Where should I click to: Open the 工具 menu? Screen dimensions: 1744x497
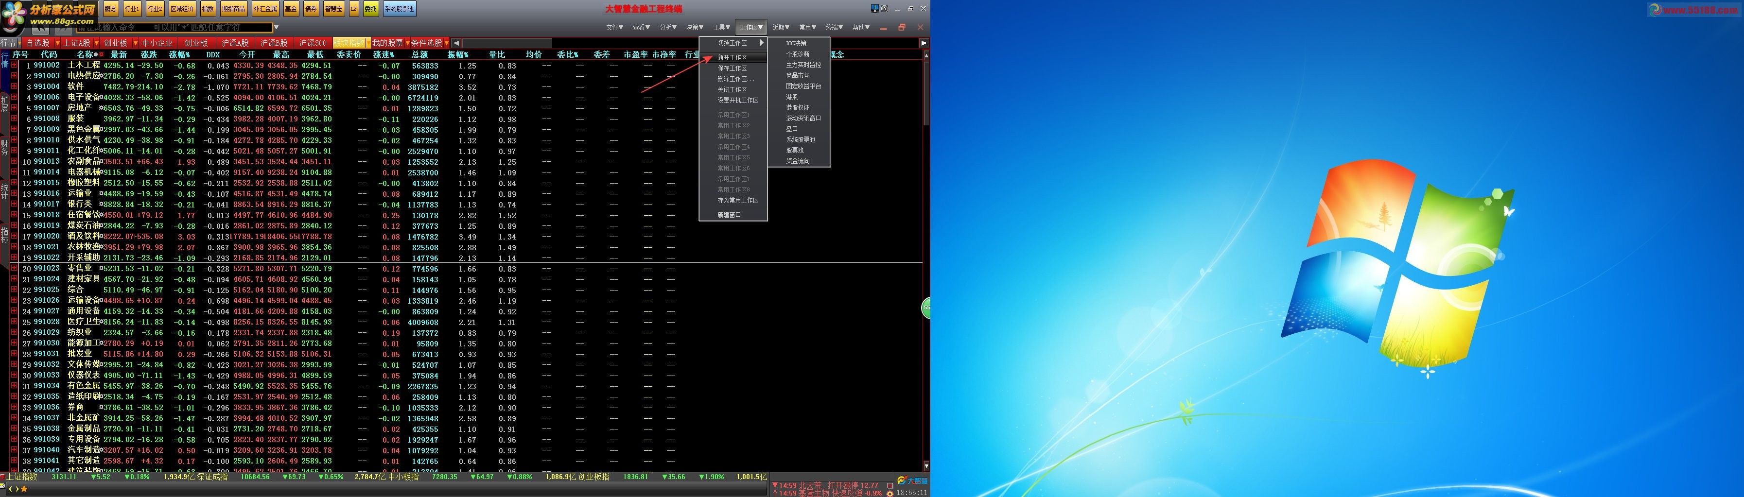pos(722,28)
